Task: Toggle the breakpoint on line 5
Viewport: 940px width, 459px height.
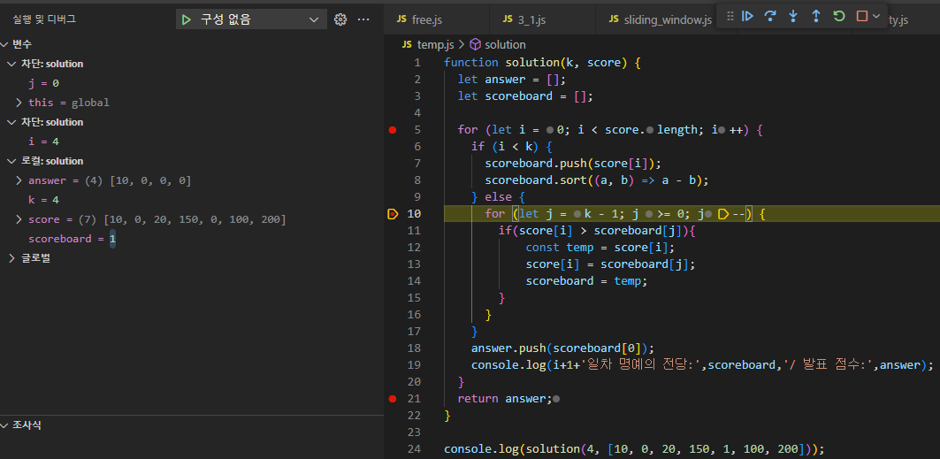Action: coord(393,130)
